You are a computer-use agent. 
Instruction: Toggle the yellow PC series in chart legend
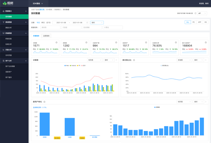pyautogui.click(x=79, y=65)
